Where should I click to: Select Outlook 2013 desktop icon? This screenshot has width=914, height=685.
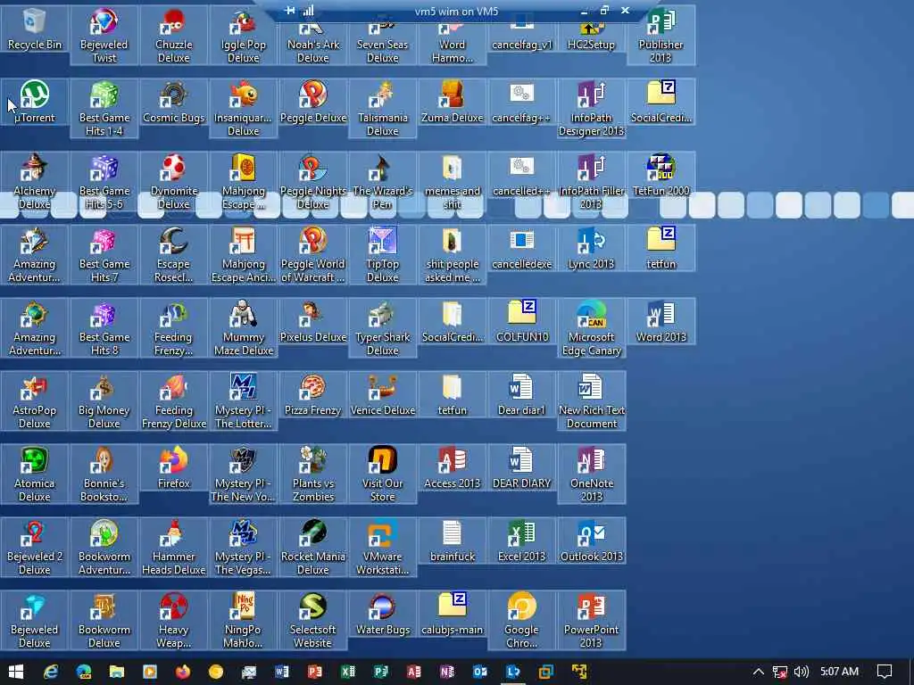point(591,540)
